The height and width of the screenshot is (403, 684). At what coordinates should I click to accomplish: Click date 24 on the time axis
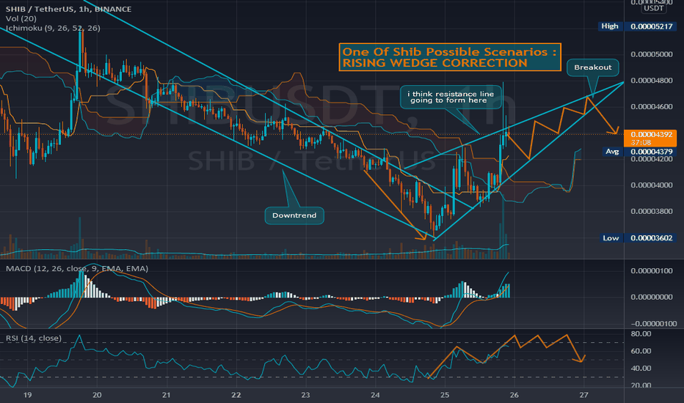(375, 395)
